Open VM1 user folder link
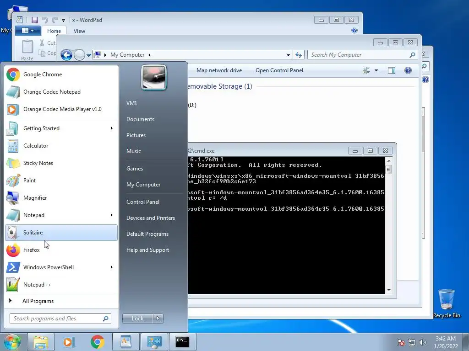This screenshot has height=351, width=469. click(x=131, y=103)
